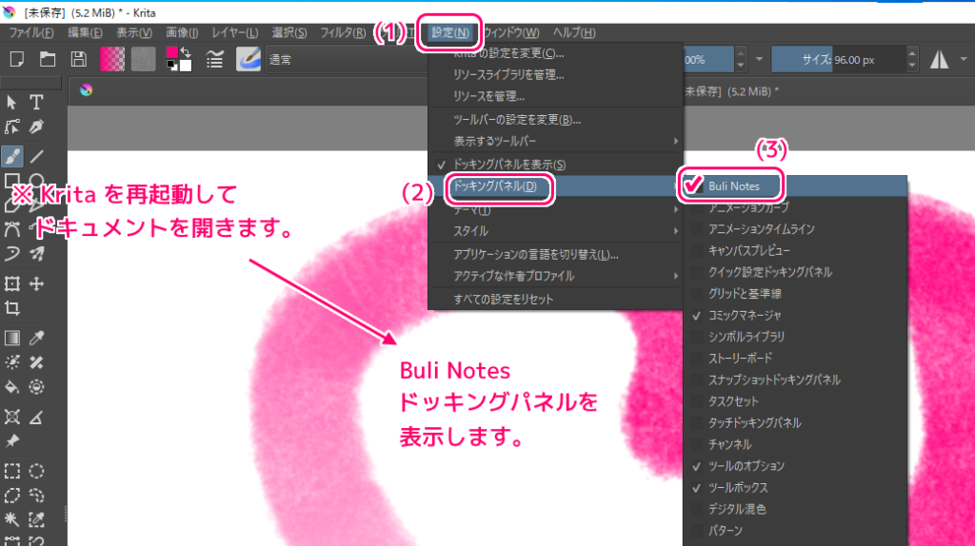Click the pink gradient preset swatch
This screenshot has height=546, width=975.
pos(112,60)
